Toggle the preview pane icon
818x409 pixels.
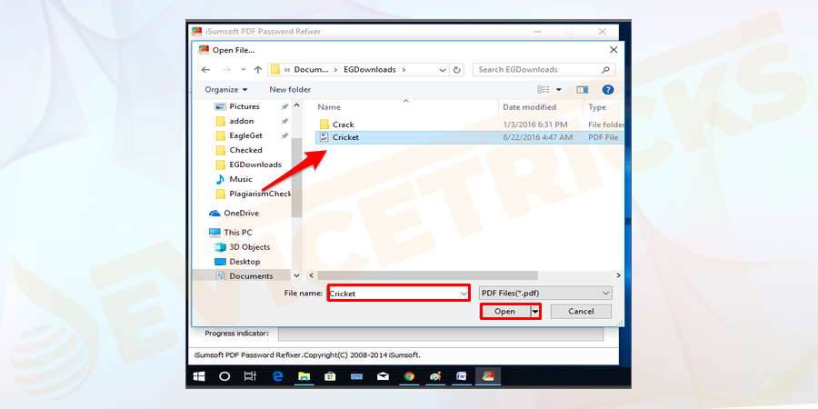[x=583, y=90]
